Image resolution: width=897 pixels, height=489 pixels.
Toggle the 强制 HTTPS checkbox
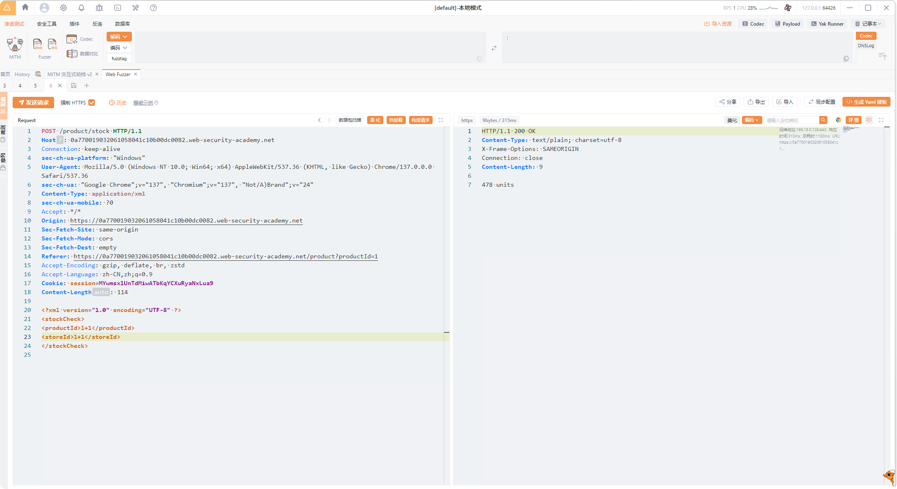[x=92, y=103]
